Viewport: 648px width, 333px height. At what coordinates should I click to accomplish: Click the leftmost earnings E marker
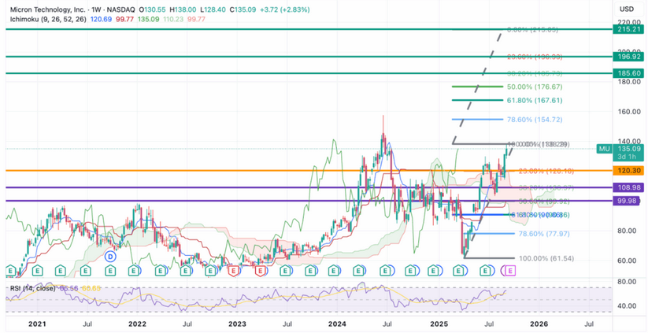point(9,270)
